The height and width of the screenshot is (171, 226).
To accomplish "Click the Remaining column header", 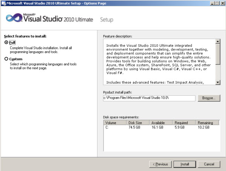I will point(207,123).
